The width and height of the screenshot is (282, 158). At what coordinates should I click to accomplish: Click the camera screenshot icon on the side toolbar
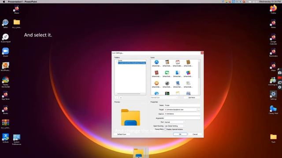(x=280, y=72)
